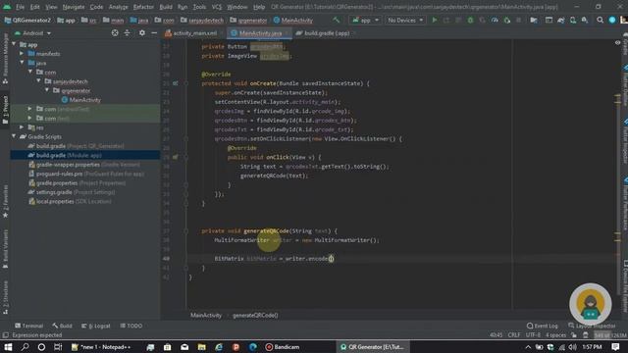The image size is (628, 353).
Task: Open Task View on taskbar
Action: 58,346
